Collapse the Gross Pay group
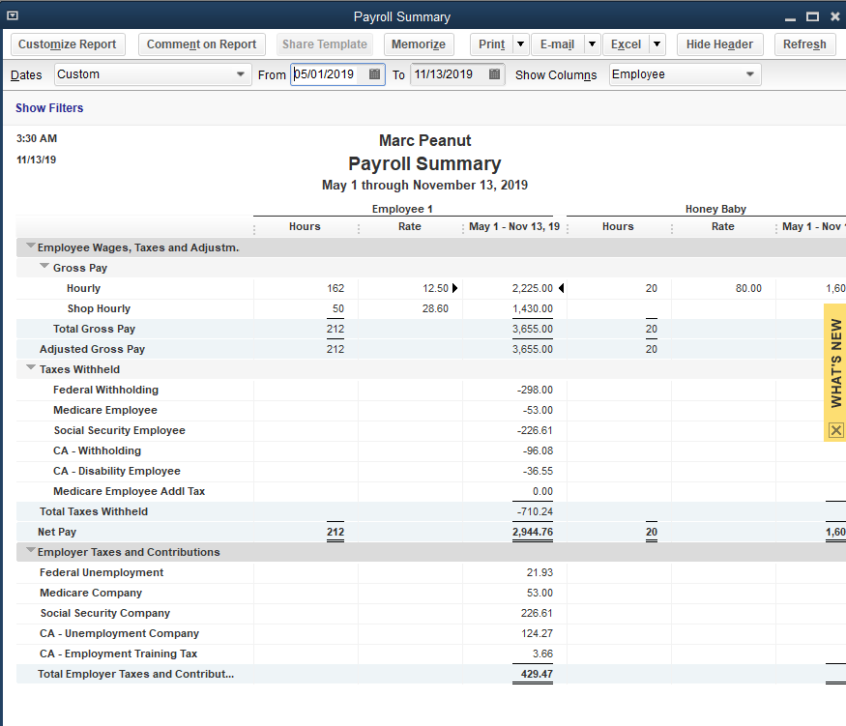The width and height of the screenshot is (846, 726). click(x=44, y=268)
